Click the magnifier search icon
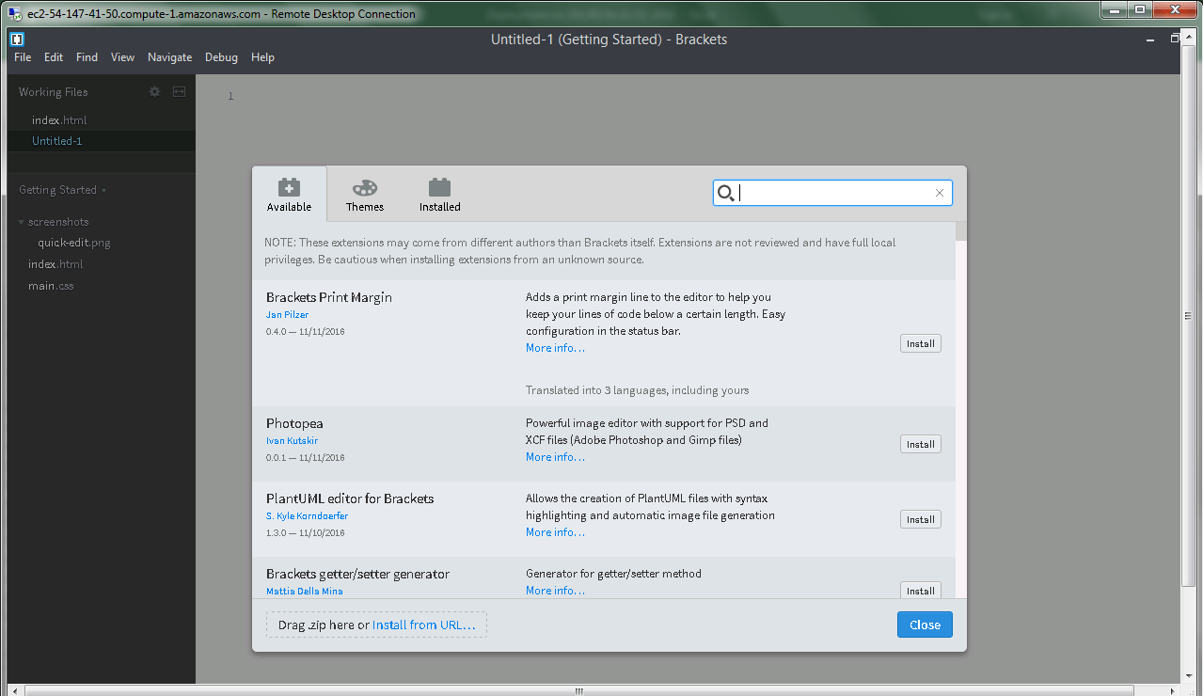This screenshot has width=1203, height=696. (725, 193)
